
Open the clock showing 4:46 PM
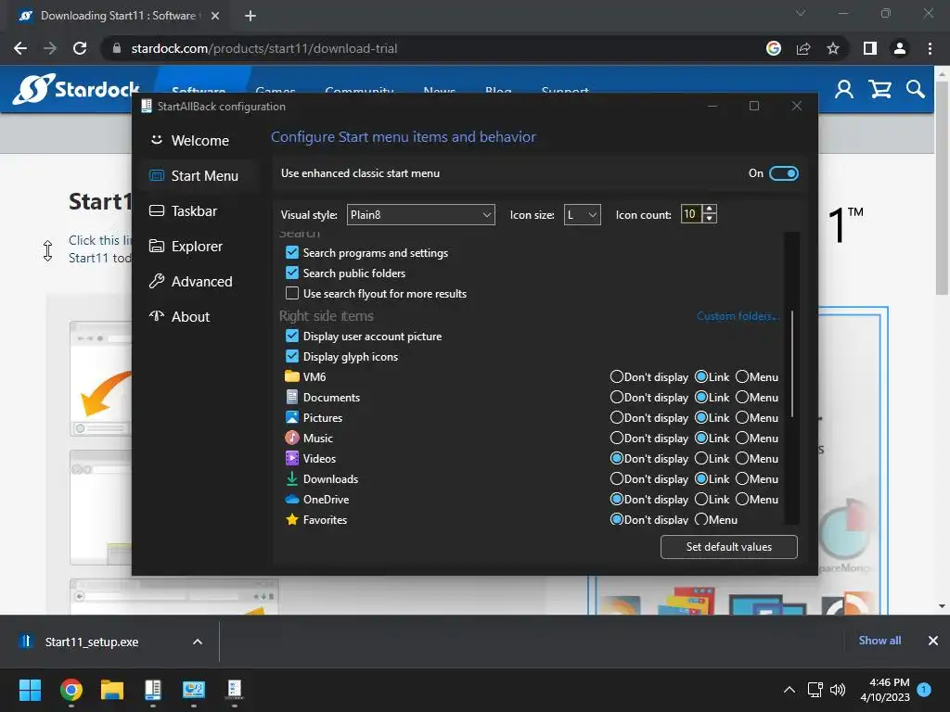tap(885, 690)
